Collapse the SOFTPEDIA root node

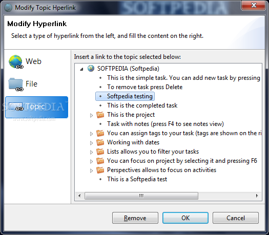[x=81, y=69]
